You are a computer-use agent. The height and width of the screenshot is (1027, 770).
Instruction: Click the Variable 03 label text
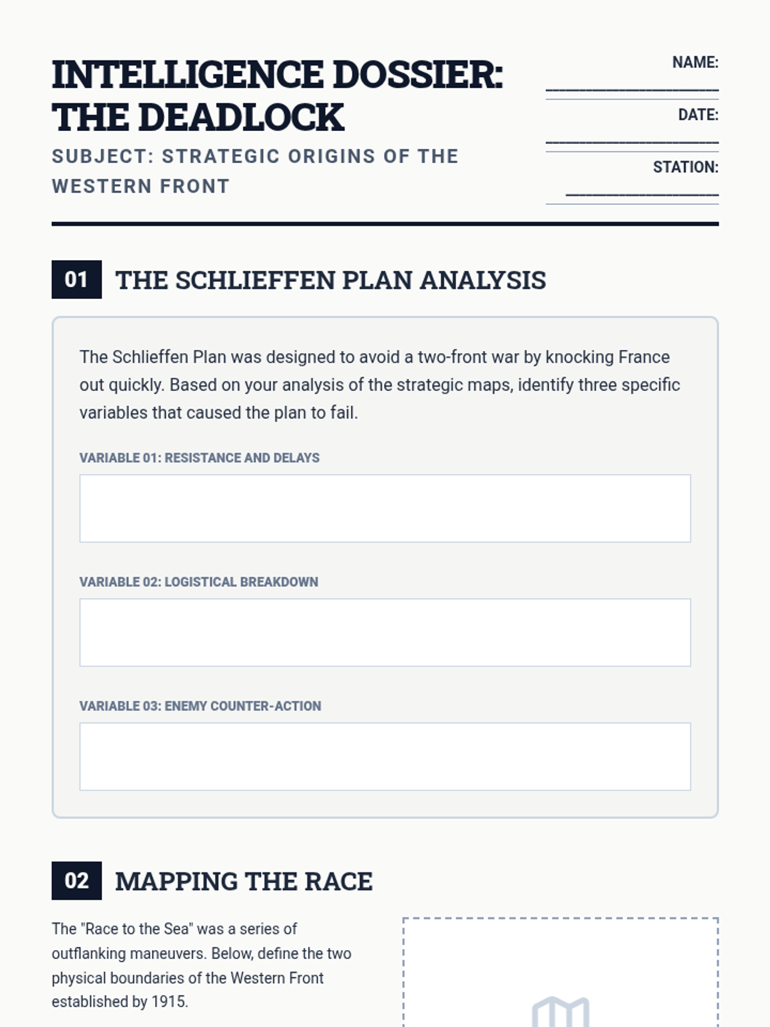point(200,705)
